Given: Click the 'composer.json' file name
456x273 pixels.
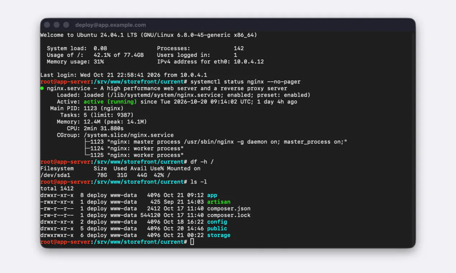Looking at the screenshot, I should tap(229, 209).
